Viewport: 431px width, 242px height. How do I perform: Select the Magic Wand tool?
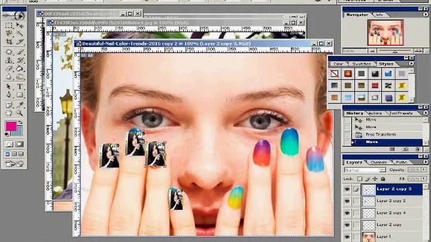[20, 34]
